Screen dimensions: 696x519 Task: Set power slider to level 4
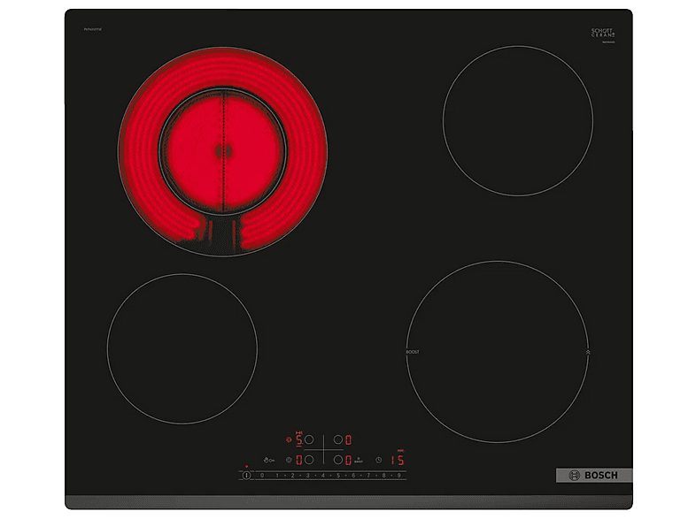322,475
